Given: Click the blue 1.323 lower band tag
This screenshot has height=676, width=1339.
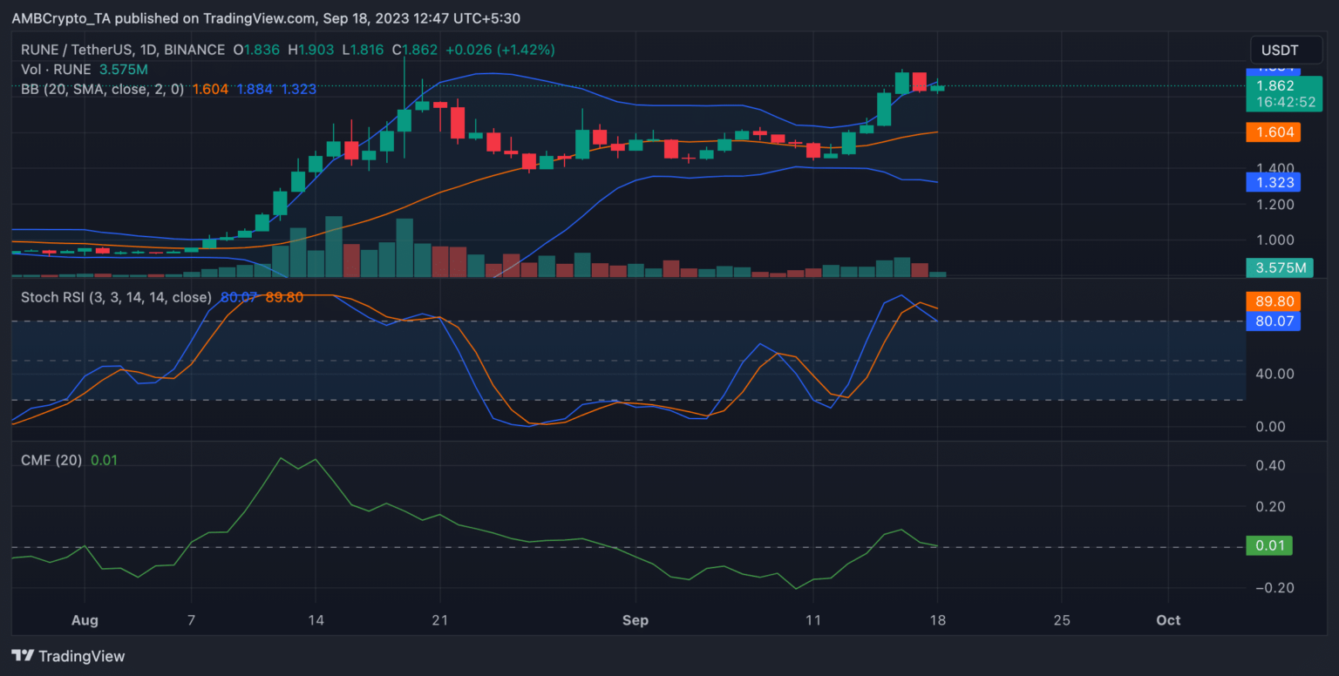Looking at the screenshot, I should tap(1273, 182).
